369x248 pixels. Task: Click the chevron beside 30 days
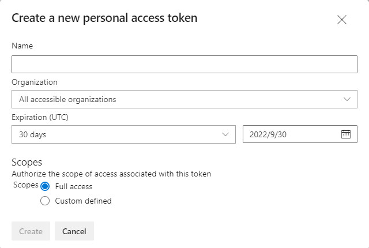pyautogui.click(x=225, y=134)
